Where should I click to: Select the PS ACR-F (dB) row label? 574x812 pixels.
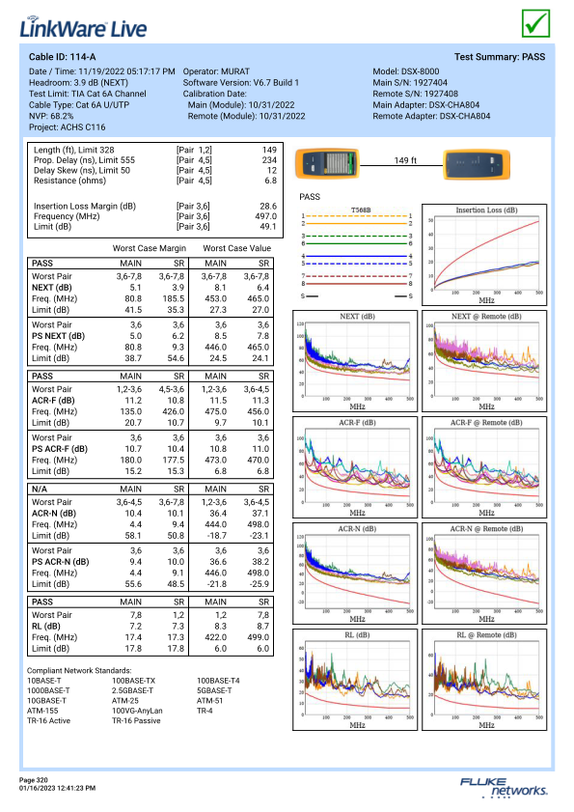click(x=60, y=449)
